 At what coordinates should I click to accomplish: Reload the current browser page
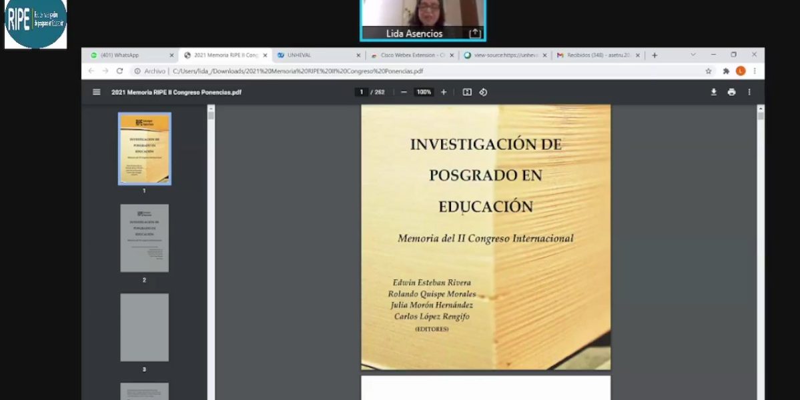[120, 71]
